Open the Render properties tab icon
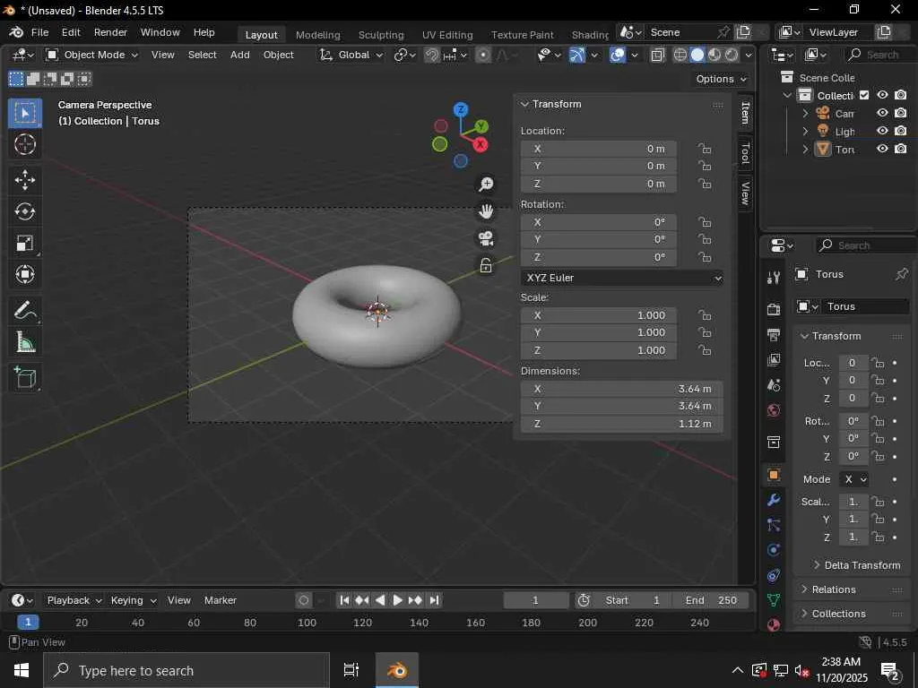This screenshot has width=918, height=688. tap(774, 309)
